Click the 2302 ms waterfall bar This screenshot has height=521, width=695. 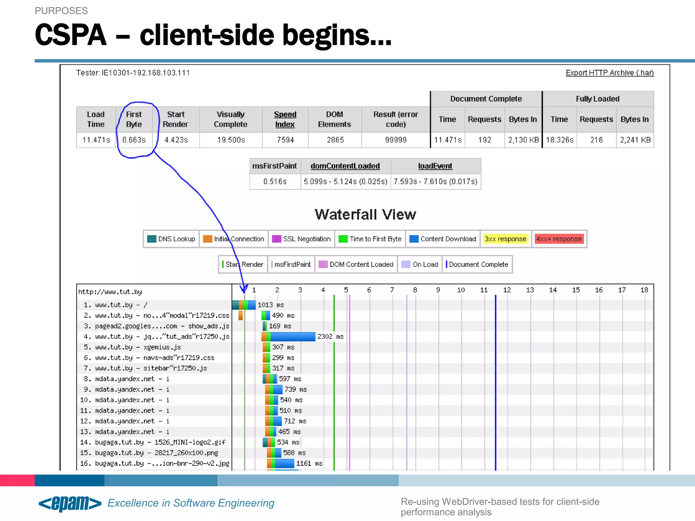pyautogui.click(x=288, y=336)
